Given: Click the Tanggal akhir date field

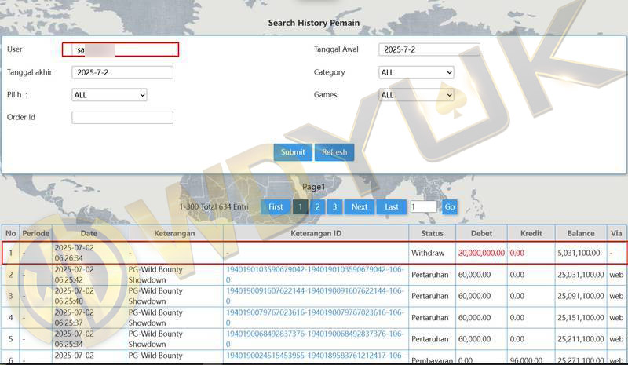Looking at the screenshot, I should (x=122, y=72).
